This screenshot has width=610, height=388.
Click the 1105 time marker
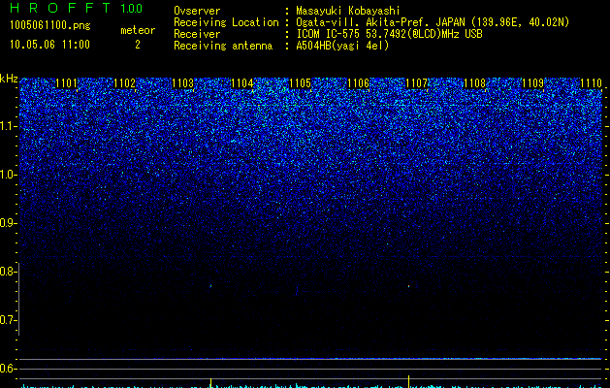(x=300, y=83)
